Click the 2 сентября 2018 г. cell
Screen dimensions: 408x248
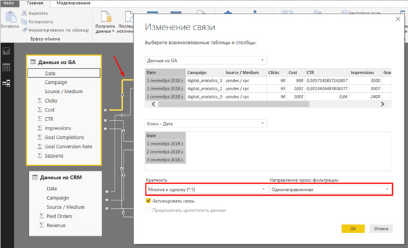coord(165,152)
